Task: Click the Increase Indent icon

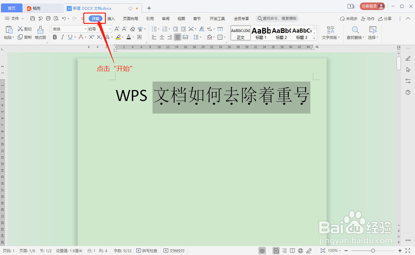Action: click(x=183, y=29)
